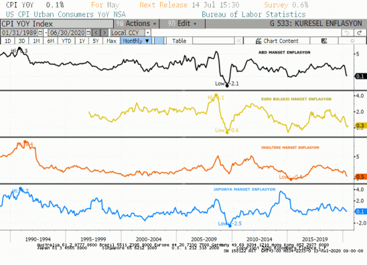Click the empty field beside Table button

214,41
